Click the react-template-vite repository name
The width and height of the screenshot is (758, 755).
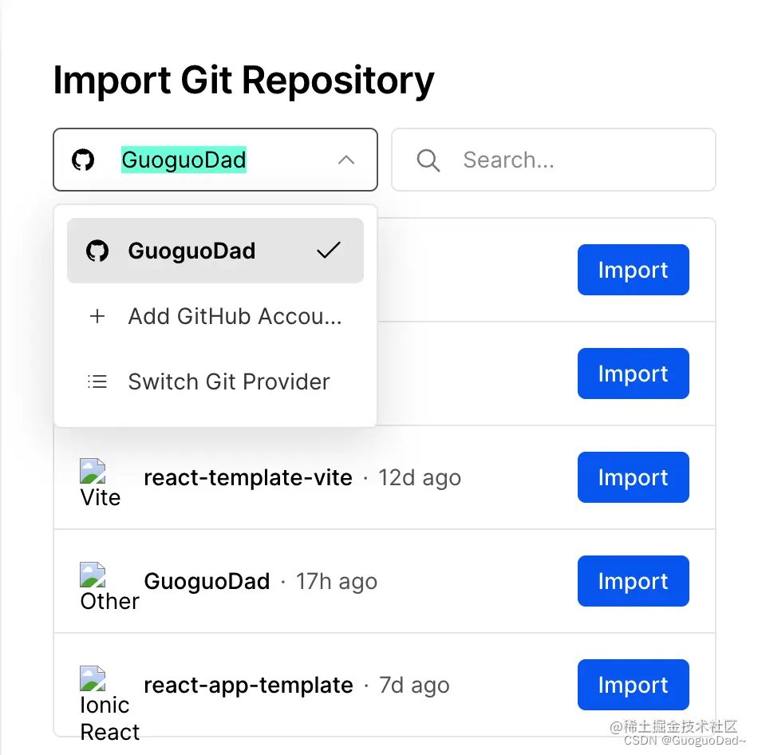click(248, 478)
